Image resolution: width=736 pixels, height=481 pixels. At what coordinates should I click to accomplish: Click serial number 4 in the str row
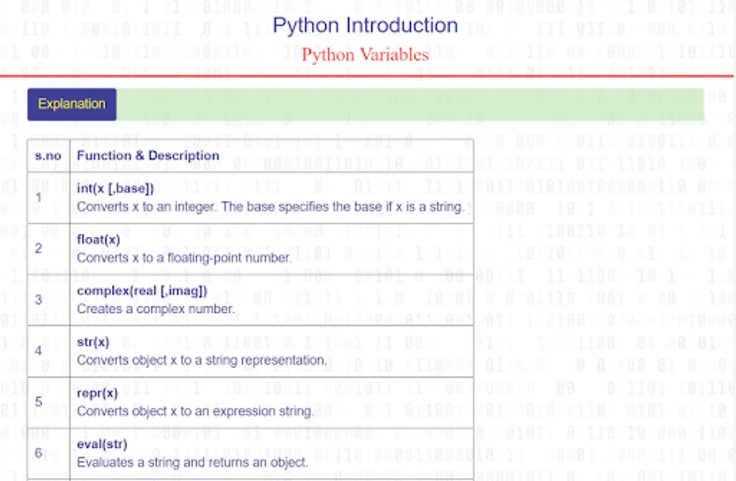tap(39, 351)
